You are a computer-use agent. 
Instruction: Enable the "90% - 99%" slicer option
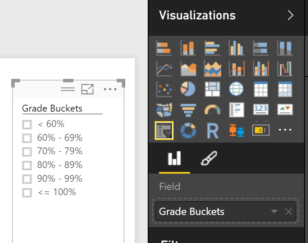click(x=27, y=179)
